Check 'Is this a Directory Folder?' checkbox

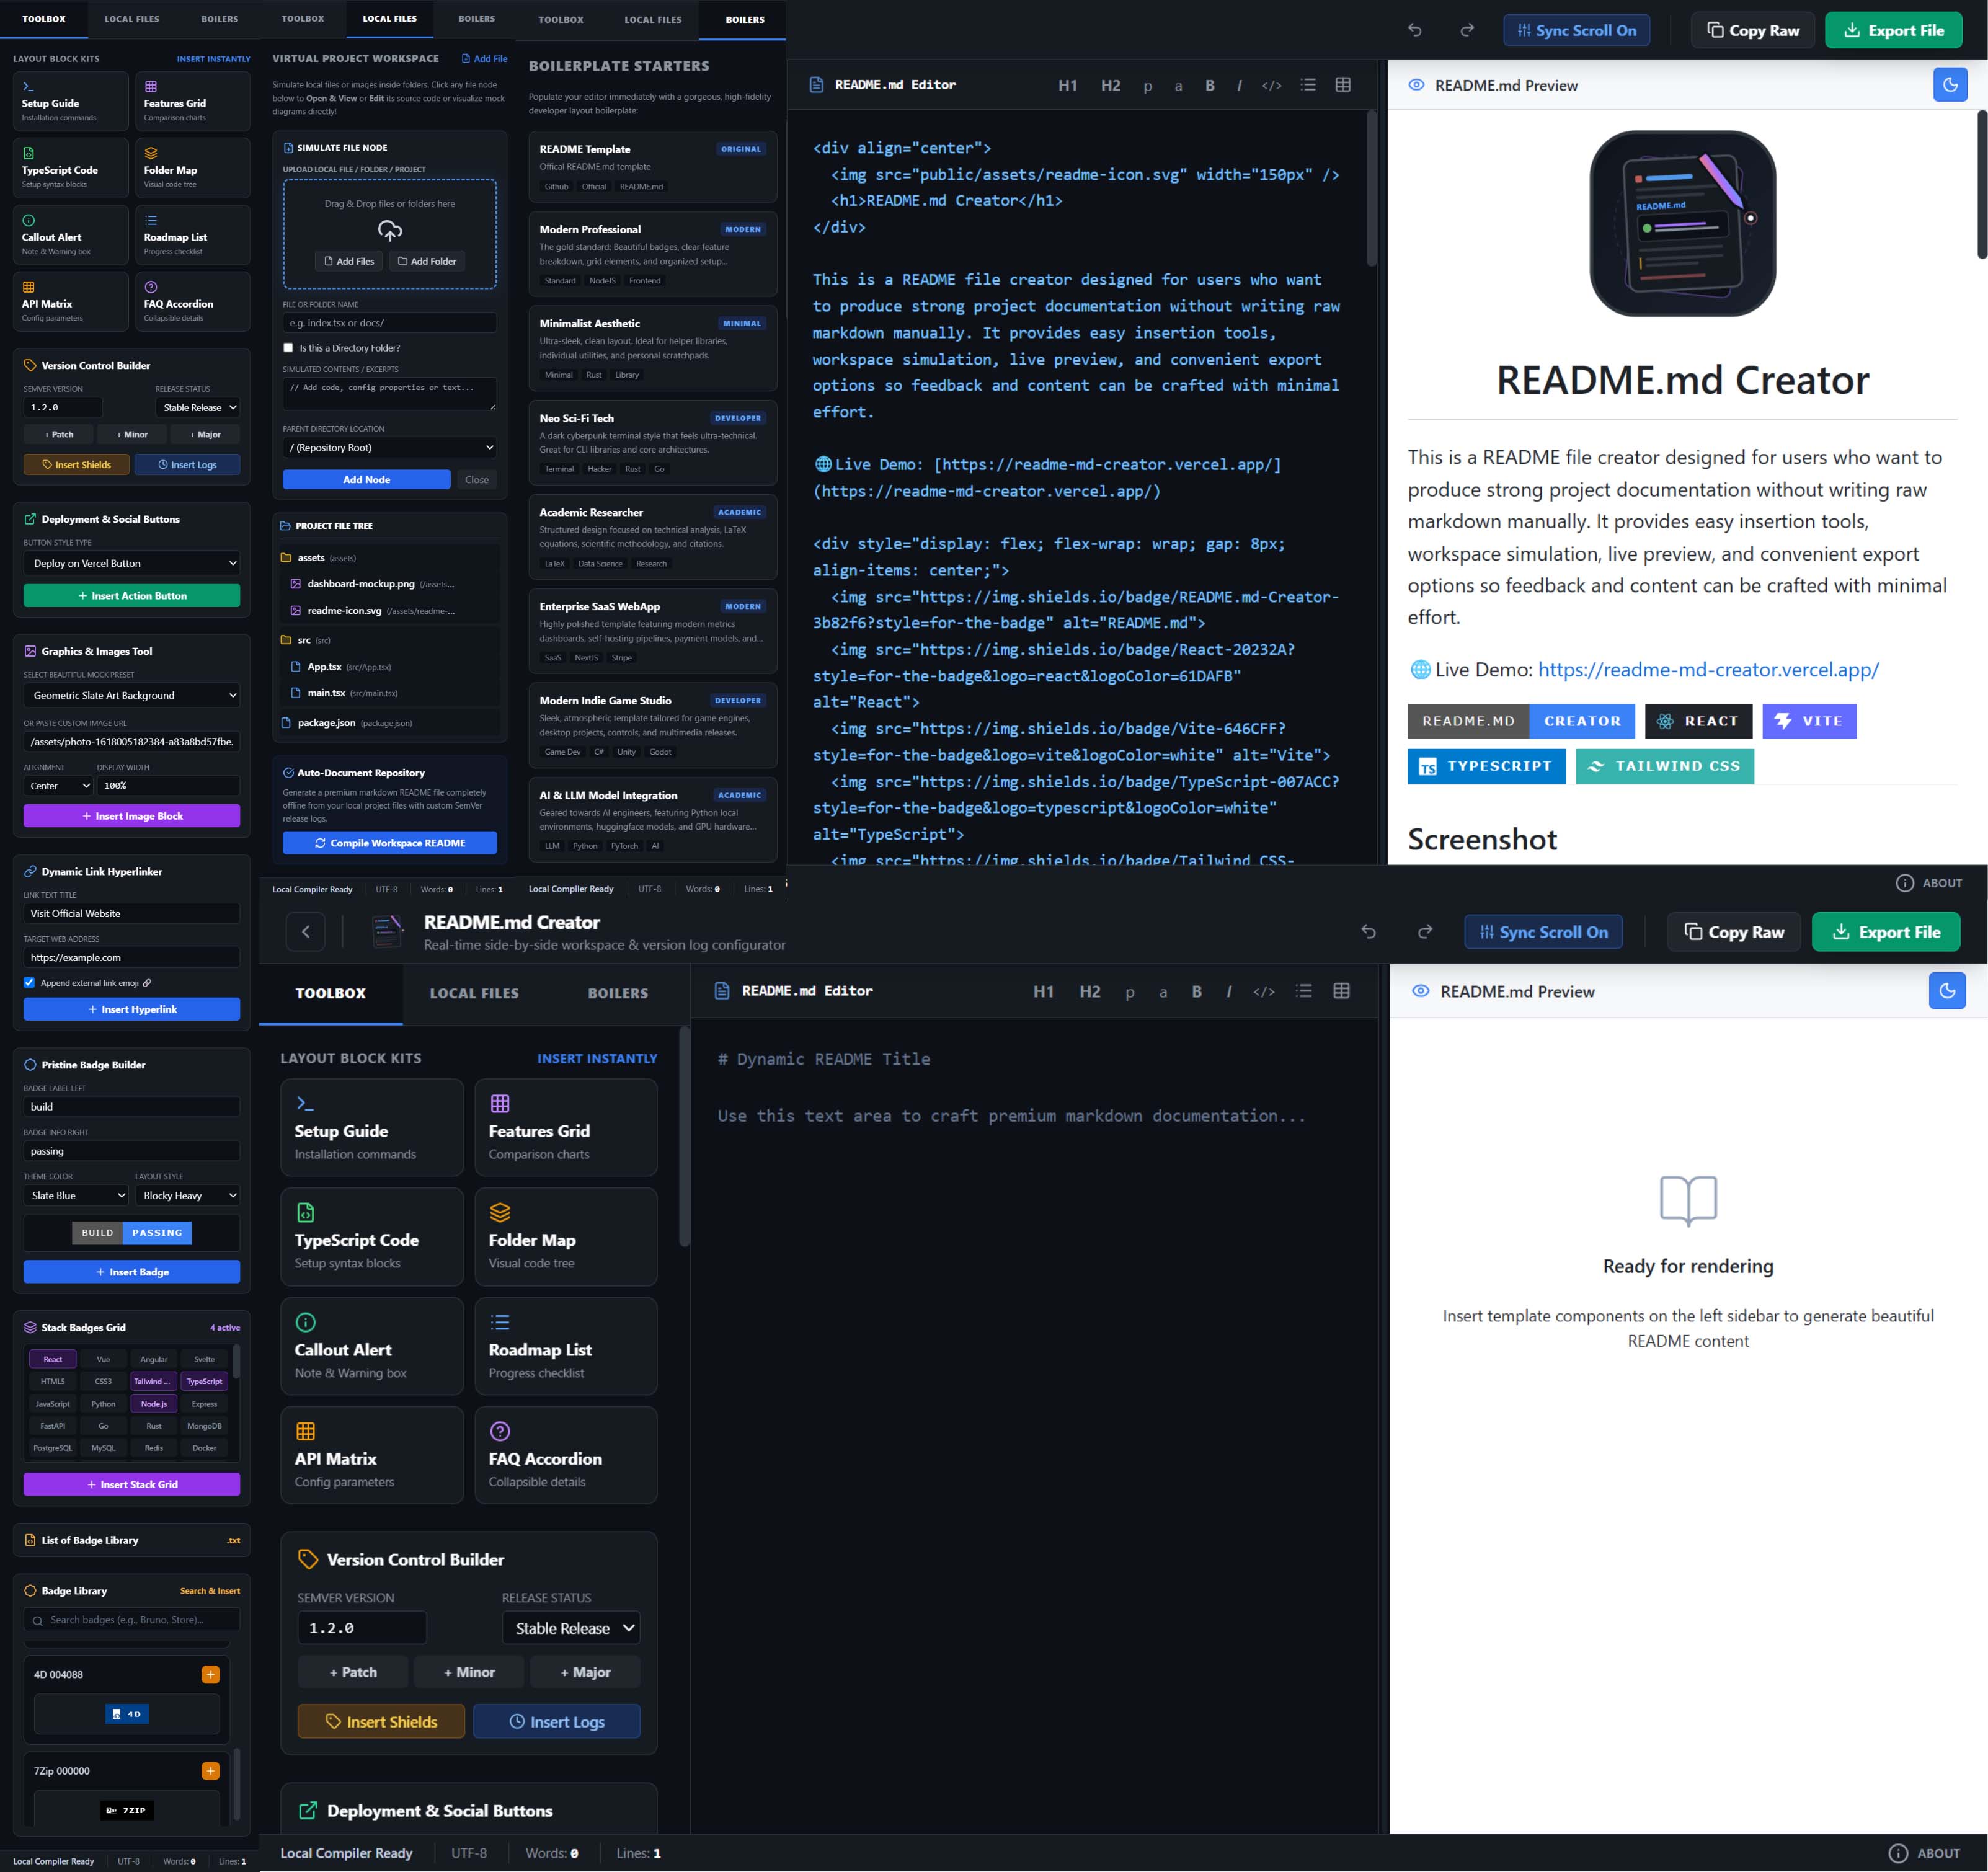(288, 348)
